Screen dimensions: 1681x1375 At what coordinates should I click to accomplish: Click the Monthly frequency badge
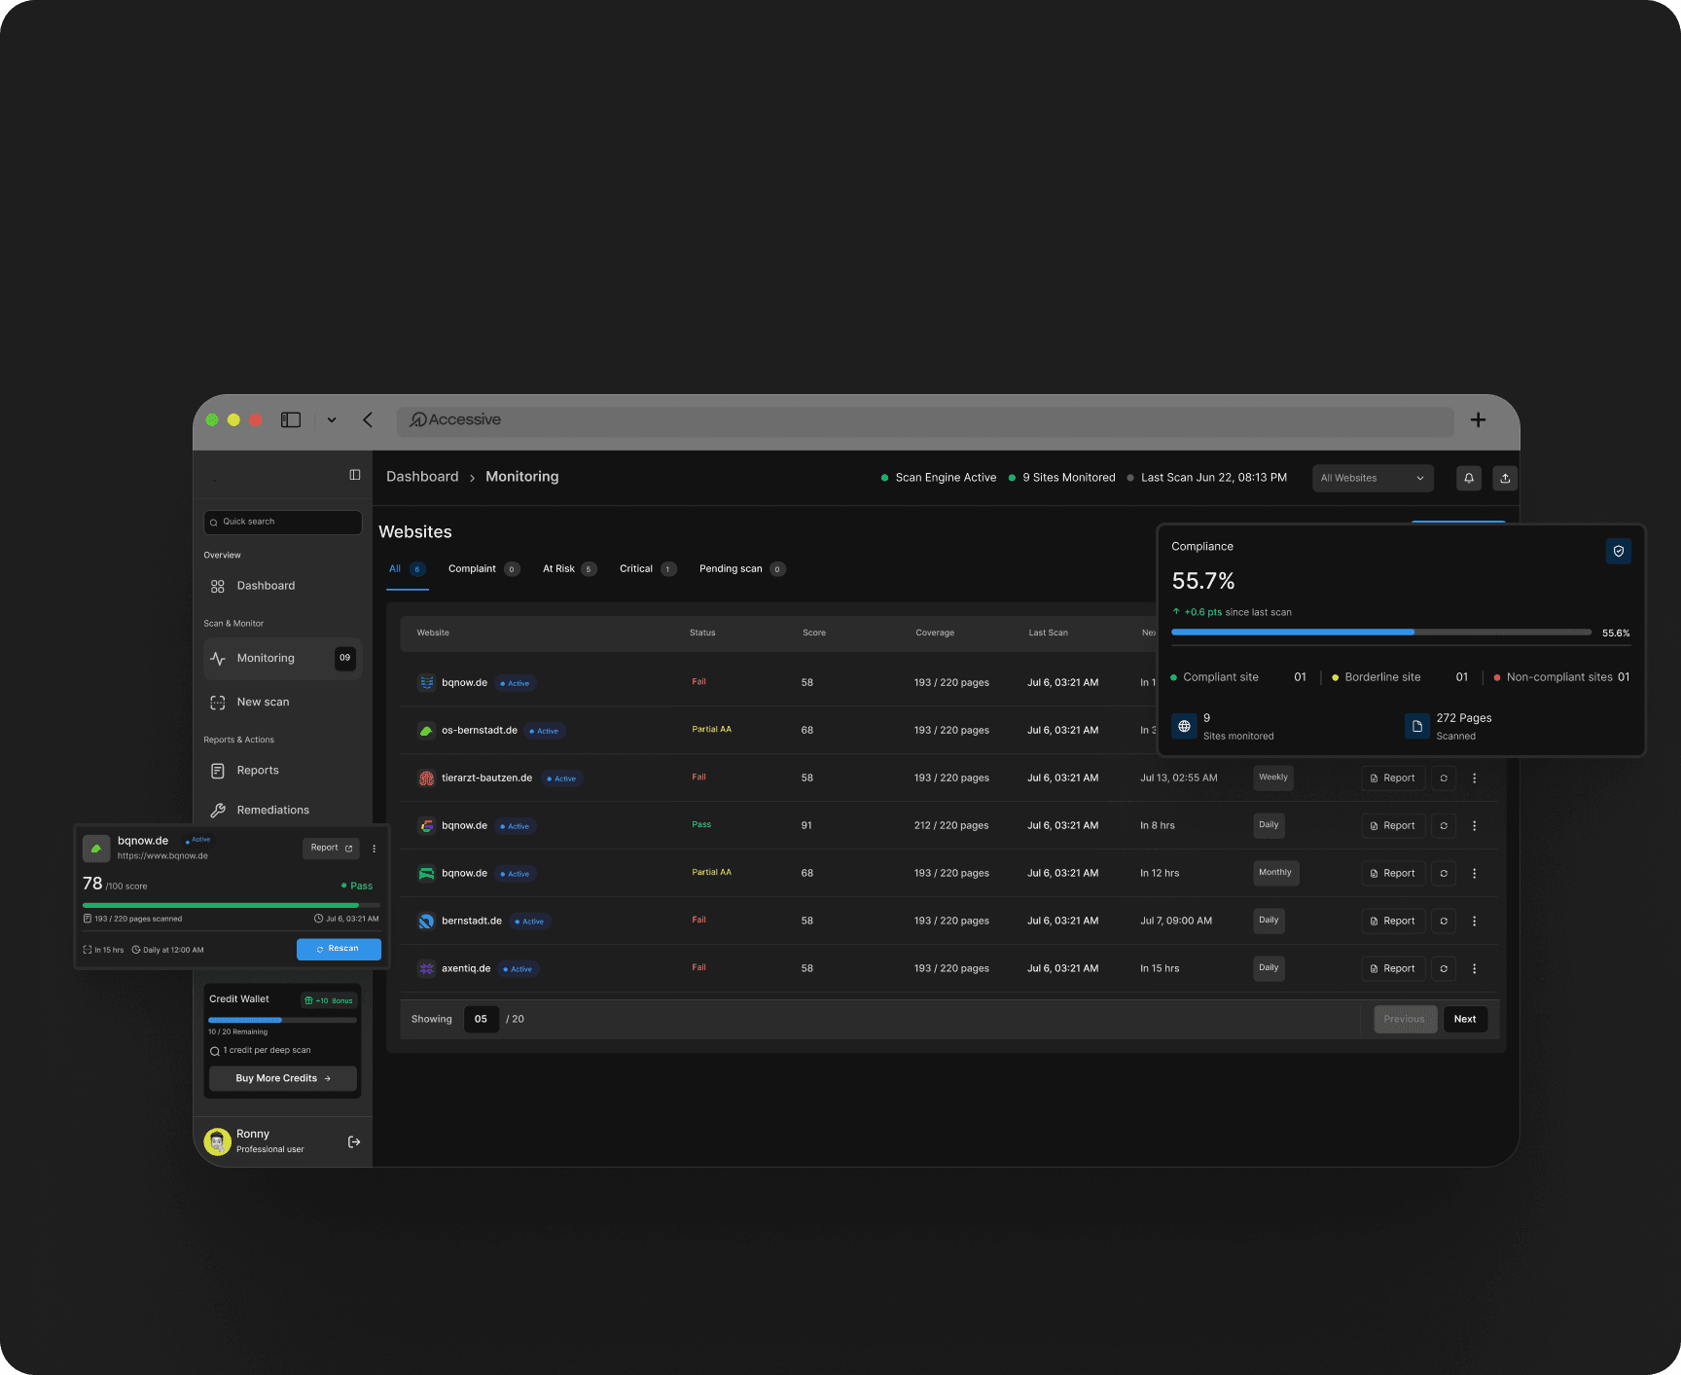point(1275,873)
